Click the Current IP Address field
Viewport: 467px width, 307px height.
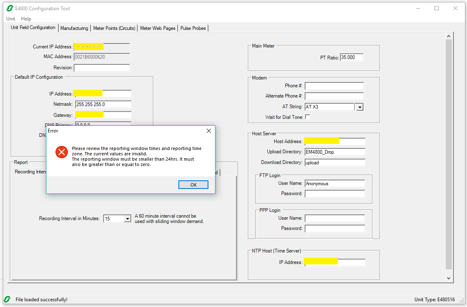click(102, 47)
